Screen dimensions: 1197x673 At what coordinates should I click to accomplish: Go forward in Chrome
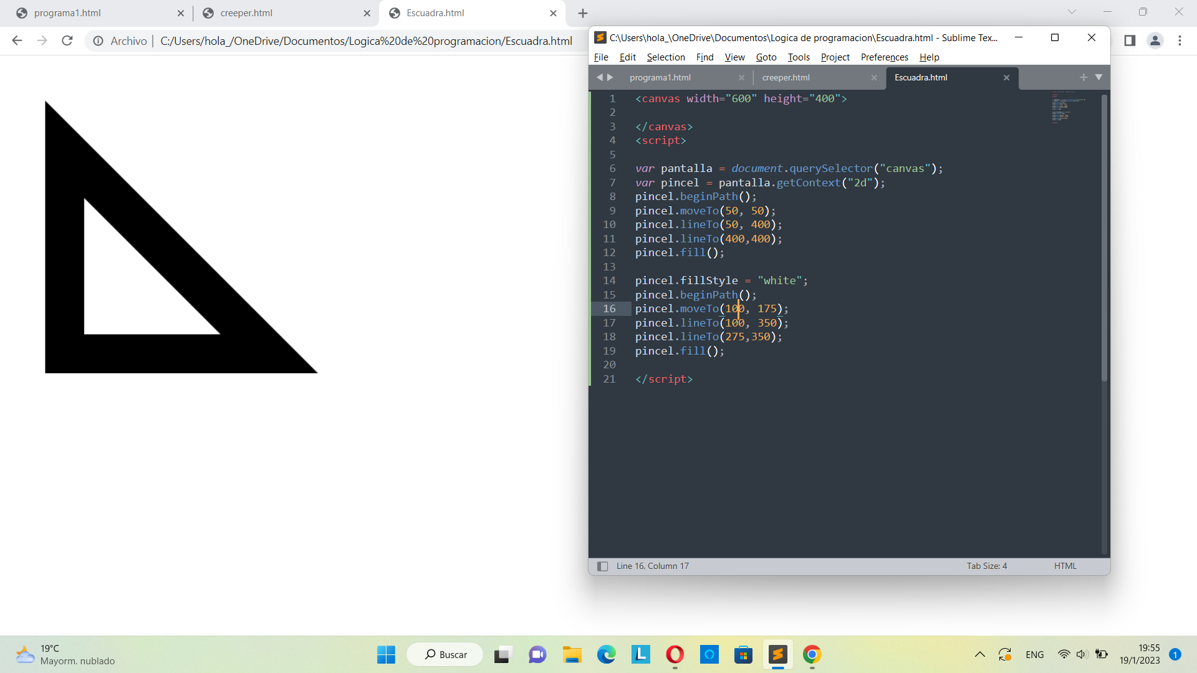[x=42, y=41]
